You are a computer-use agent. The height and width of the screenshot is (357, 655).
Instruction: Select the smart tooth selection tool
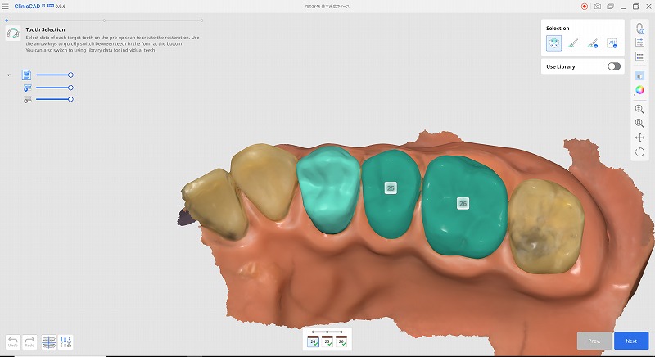coord(555,45)
